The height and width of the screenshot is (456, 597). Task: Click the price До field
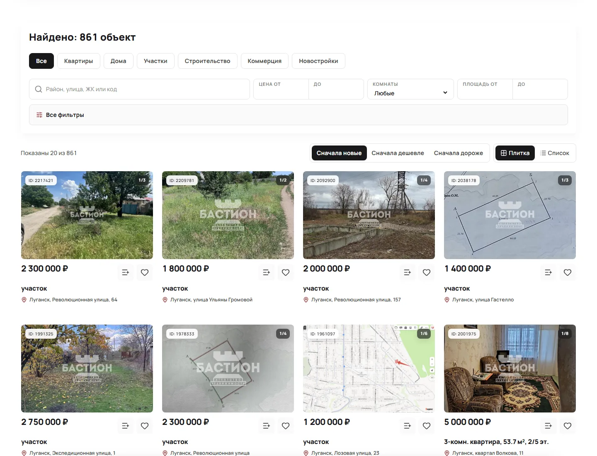click(336, 89)
